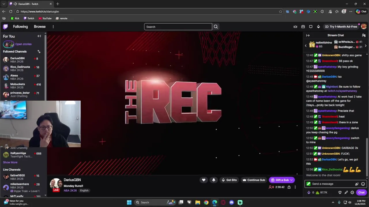Open the Whispers speech bubble icon
369x207 pixels.
tap(311, 27)
